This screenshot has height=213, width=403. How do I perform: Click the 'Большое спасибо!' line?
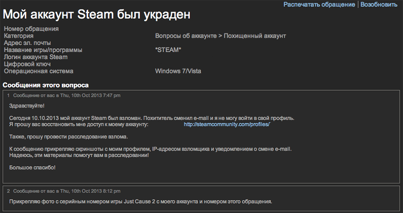click(x=32, y=167)
